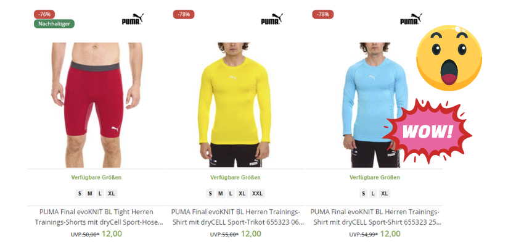Select size M for the yellow shirt

click(x=221, y=193)
